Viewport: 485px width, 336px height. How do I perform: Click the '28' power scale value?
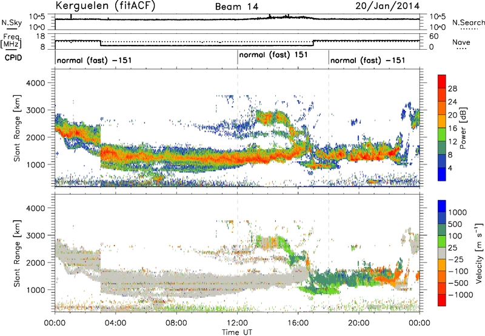452,89
